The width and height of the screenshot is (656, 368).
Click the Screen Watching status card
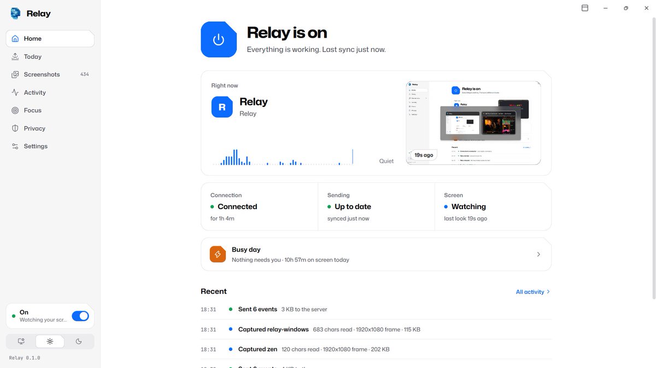tap(493, 206)
